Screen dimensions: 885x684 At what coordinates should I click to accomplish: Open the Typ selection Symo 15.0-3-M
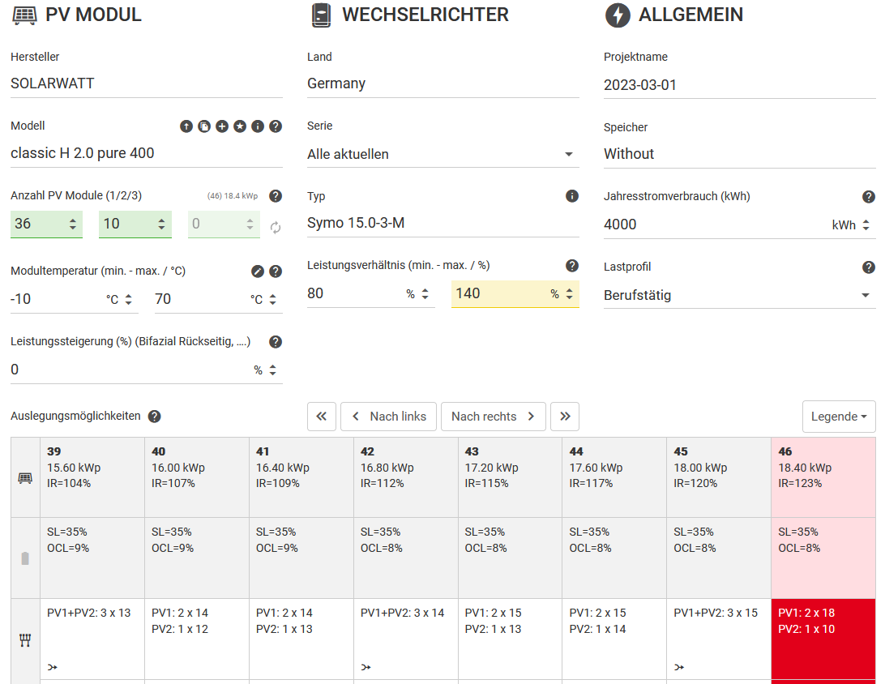tap(443, 223)
